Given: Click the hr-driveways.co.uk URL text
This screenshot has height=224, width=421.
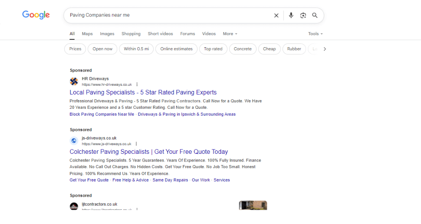Looking at the screenshot, I should coord(107,84).
